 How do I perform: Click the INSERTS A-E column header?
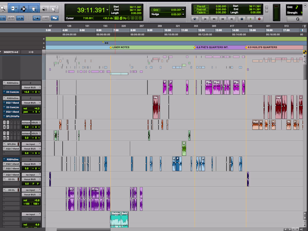11,52
